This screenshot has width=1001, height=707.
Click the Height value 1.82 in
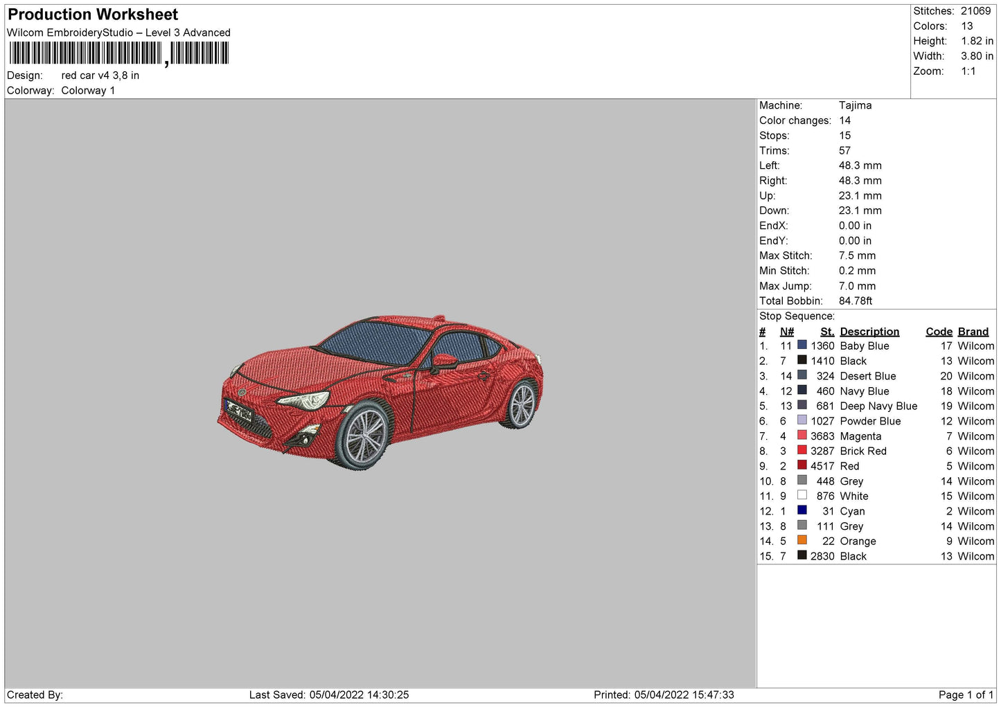click(x=977, y=42)
